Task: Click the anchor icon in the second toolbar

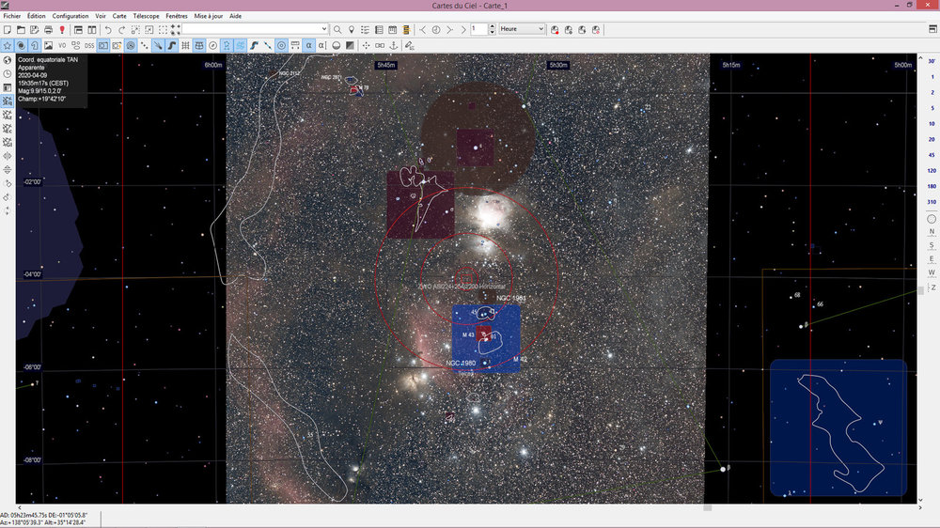Action: 393,45
